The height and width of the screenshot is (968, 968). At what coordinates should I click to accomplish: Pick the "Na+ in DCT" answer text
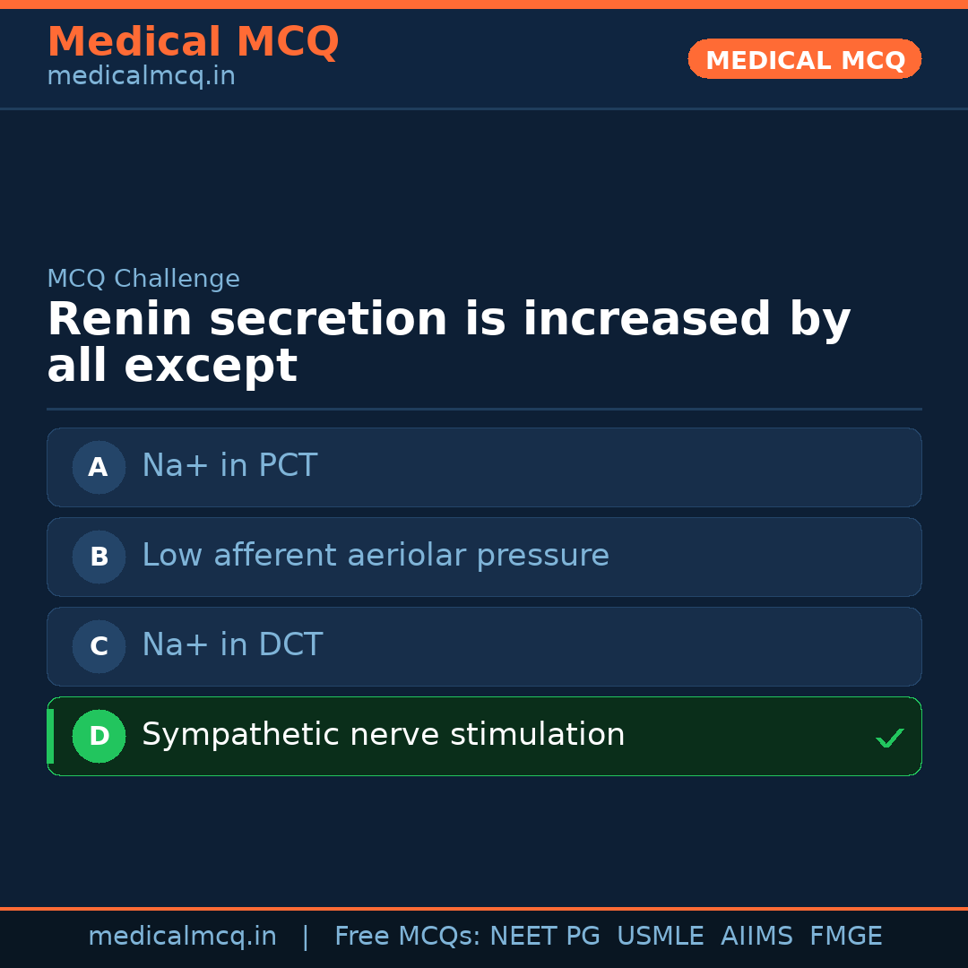pyautogui.click(x=232, y=645)
